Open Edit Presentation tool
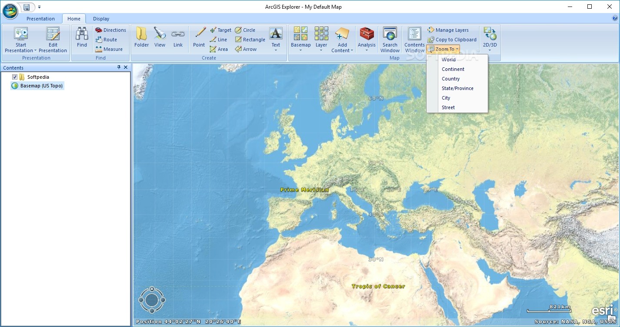 click(53, 40)
